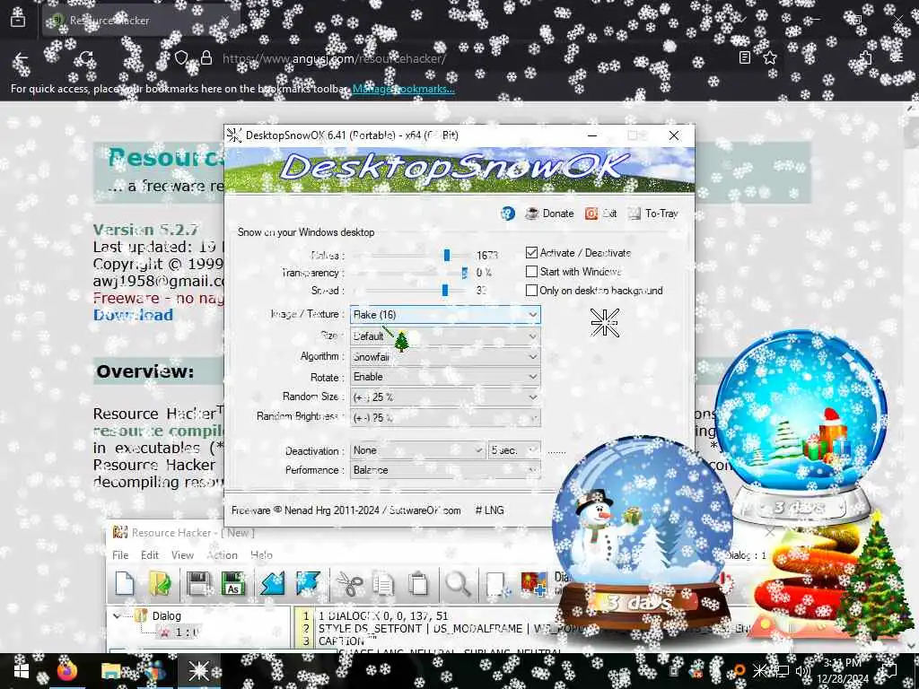Click the Resource Hacker toolbar blue arrow icon before the scissors

309,584
